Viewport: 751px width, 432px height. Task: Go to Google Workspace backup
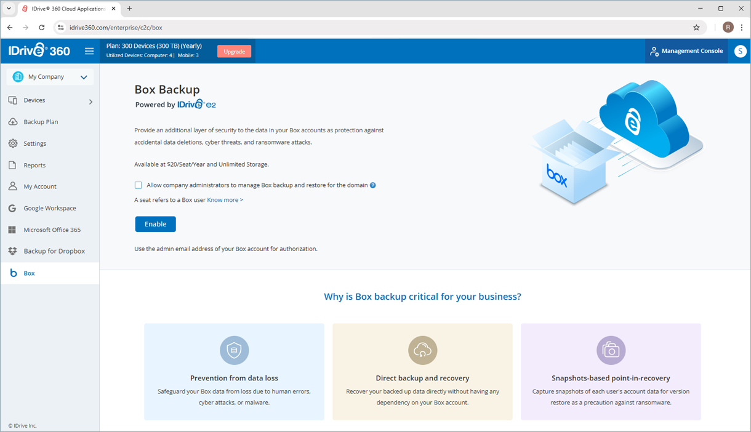point(49,208)
